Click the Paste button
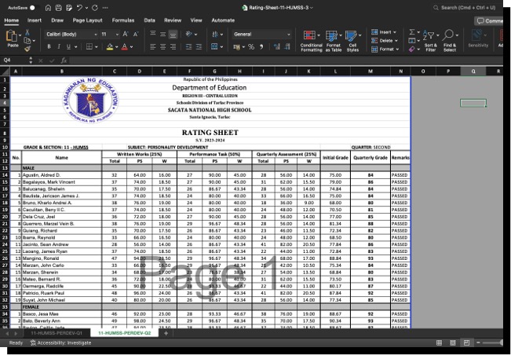 click(x=13, y=38)
